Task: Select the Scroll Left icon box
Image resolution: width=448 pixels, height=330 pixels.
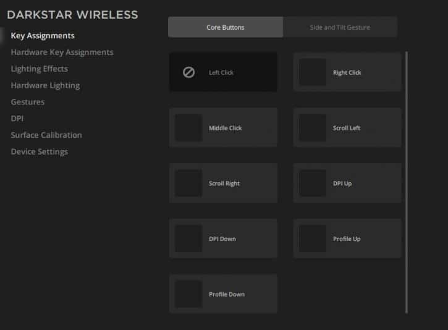Action: (x=313, y=128)
